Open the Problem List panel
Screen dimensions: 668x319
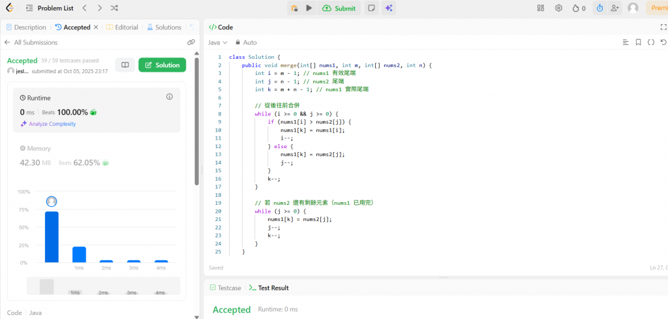click(50, 8)
